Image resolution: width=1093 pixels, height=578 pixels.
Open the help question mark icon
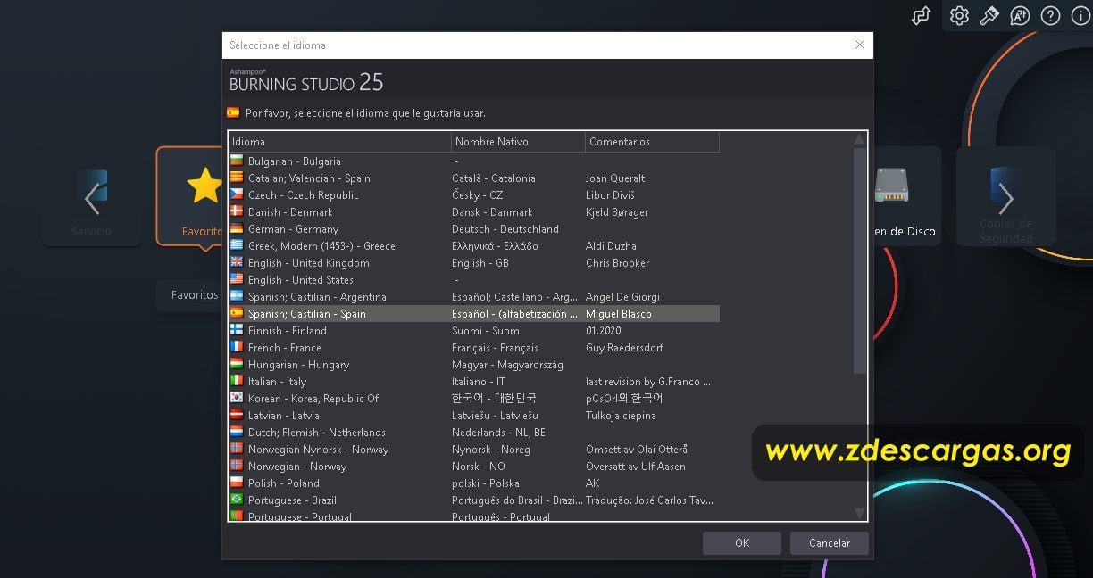(x=1050, y=16)
